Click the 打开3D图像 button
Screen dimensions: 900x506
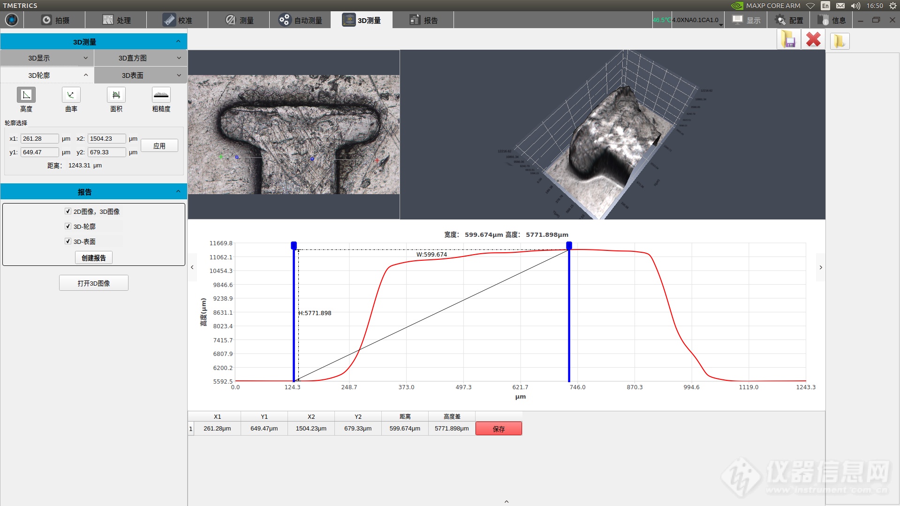click(94, 283)
